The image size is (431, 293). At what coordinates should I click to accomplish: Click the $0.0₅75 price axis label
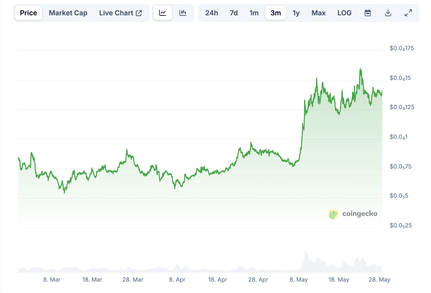pyautogui.click(x=400, y=167)
